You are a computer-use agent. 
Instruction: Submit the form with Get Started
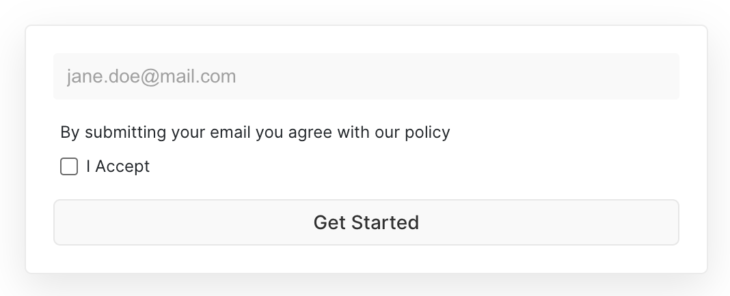366,222
